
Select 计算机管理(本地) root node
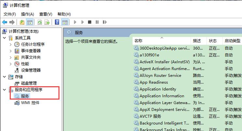(24, 31)
